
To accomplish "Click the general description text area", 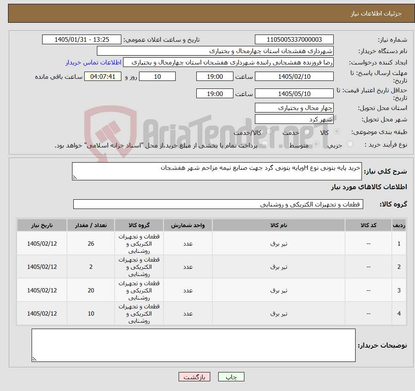I will point(217,171).
